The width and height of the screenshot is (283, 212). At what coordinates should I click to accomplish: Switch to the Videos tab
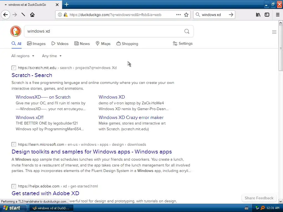point(60,44)
